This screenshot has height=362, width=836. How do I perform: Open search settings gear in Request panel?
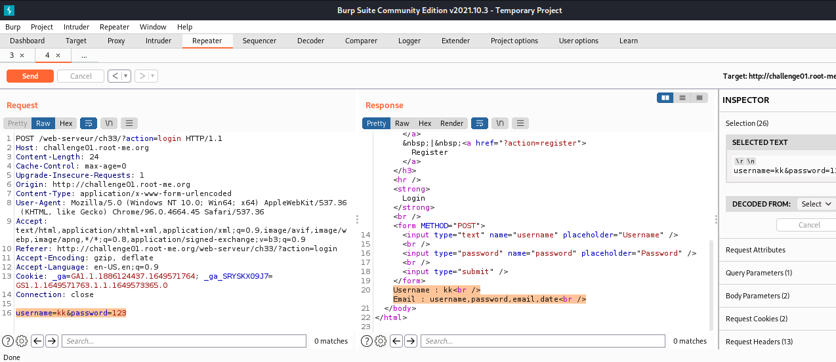click(22, 341)
